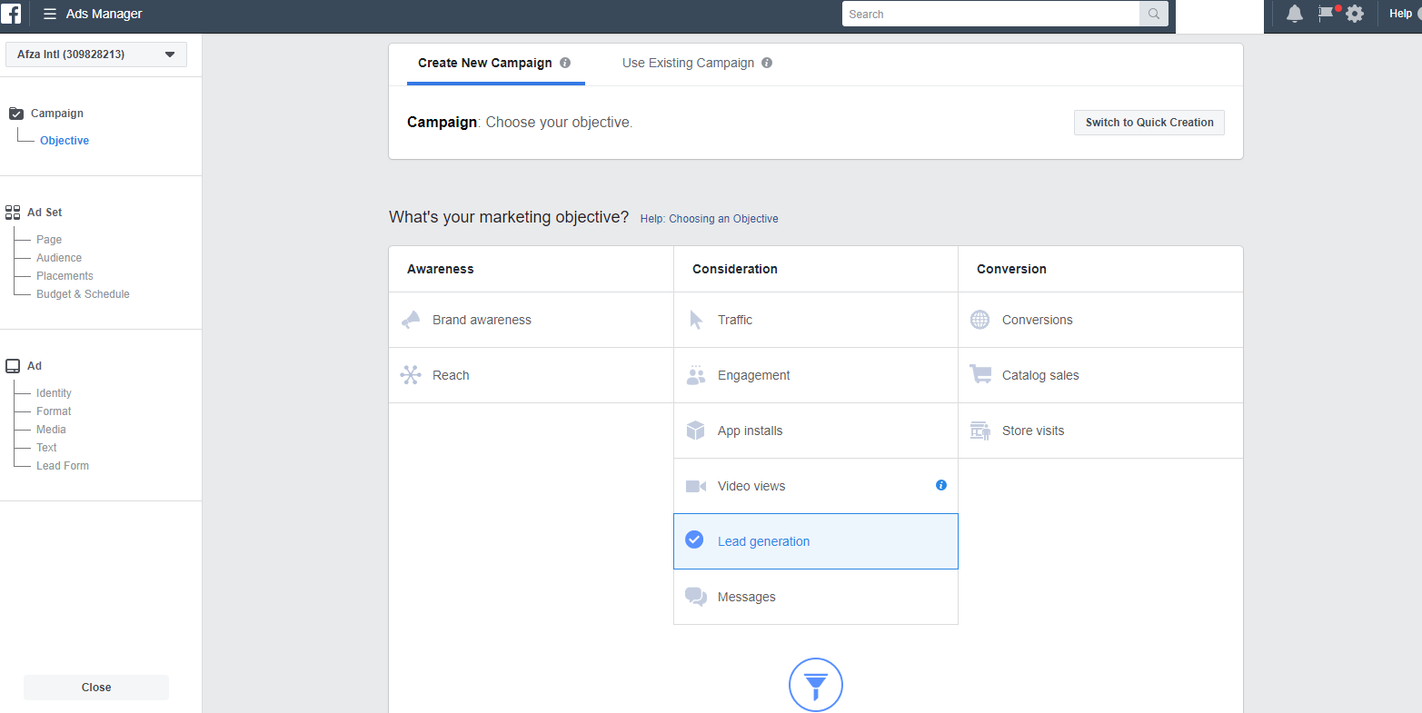Choose the Lead generation objective label

pyautogui.click(x=763, y=541)
